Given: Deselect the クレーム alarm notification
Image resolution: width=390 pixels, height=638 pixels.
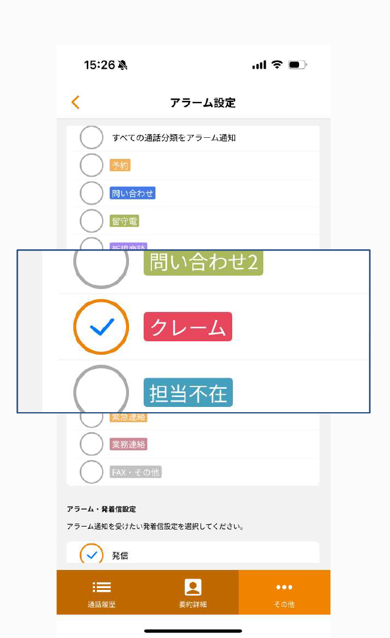Looking at the screenshot, I should [x=101, y=327].
